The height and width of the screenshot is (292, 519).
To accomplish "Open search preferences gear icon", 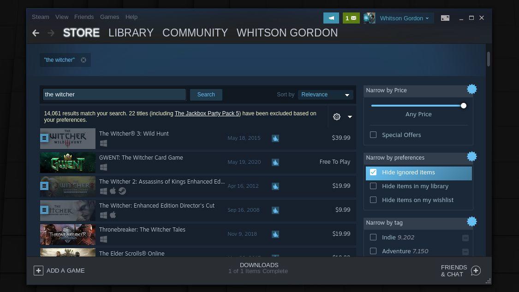I will tap(337, 117).
